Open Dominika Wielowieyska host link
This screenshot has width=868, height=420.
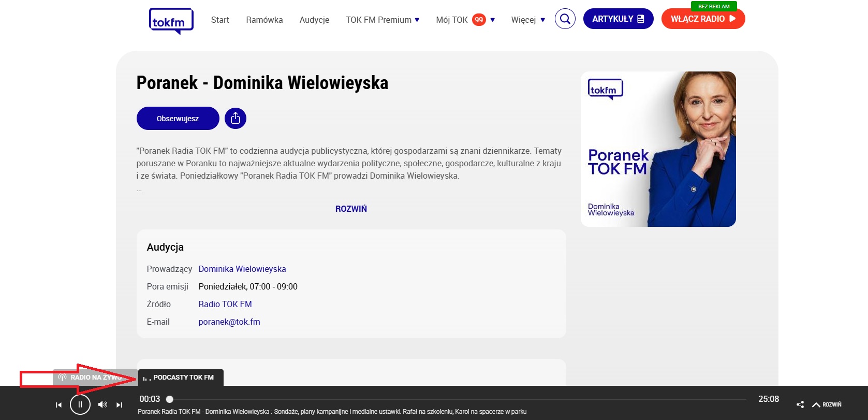point(242,269)
